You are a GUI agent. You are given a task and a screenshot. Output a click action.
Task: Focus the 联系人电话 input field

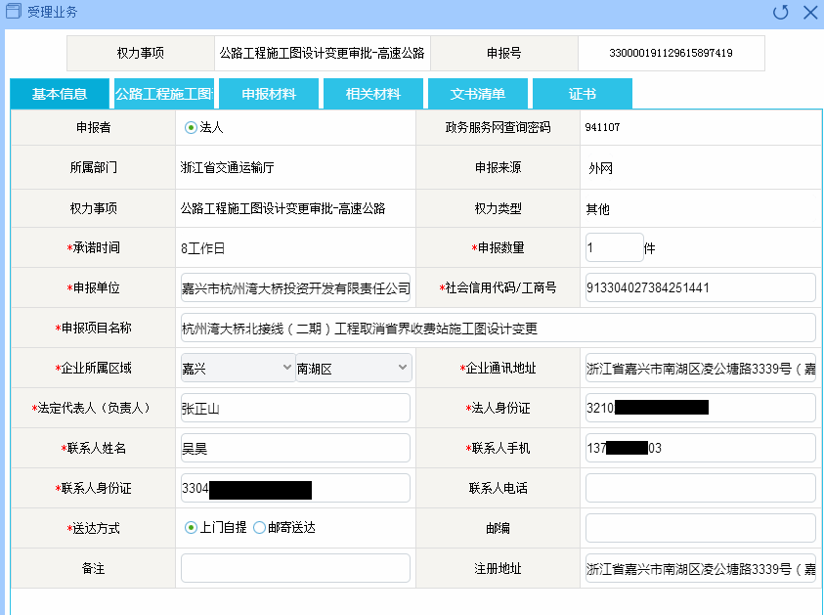(x=700, y=488)
